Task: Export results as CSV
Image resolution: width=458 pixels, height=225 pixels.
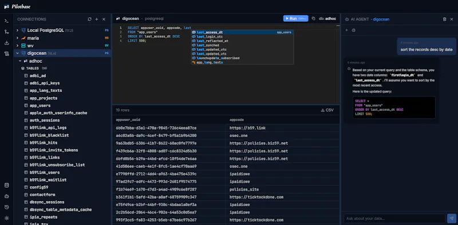Action: coord(327,110)
